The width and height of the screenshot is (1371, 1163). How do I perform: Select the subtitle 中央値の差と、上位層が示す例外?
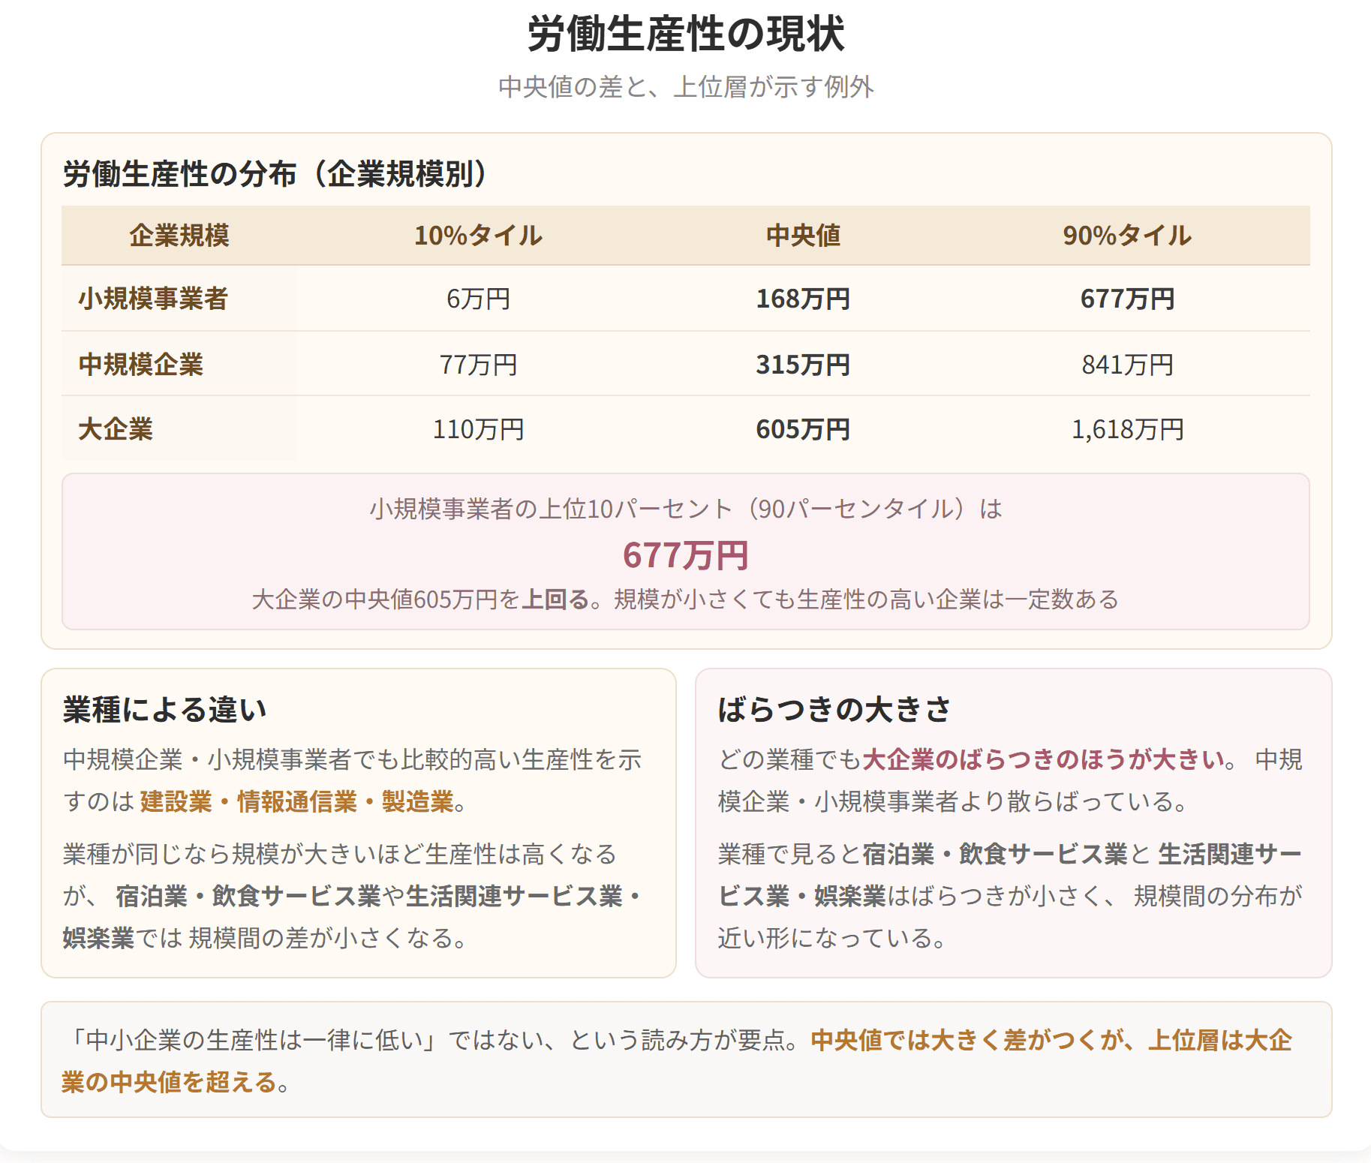(686, 87)
